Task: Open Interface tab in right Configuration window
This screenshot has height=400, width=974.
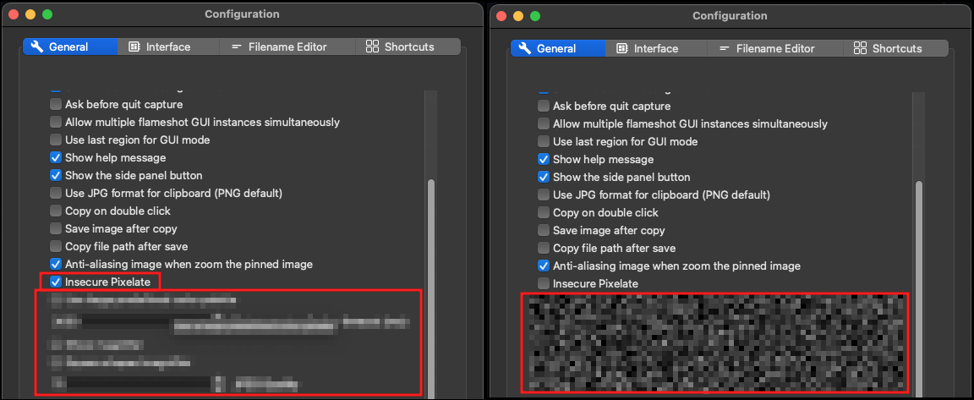Action: [x=655, y=48]
